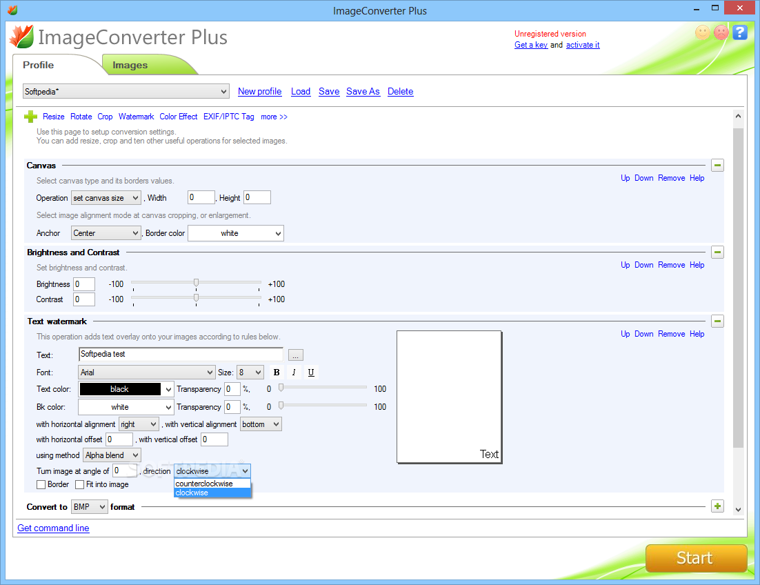Add the Watermark operation
760x585 pixels.
[136, 117]
